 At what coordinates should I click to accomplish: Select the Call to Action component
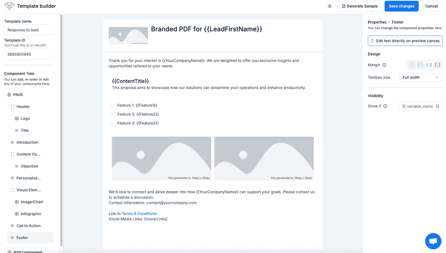[28, 226]
